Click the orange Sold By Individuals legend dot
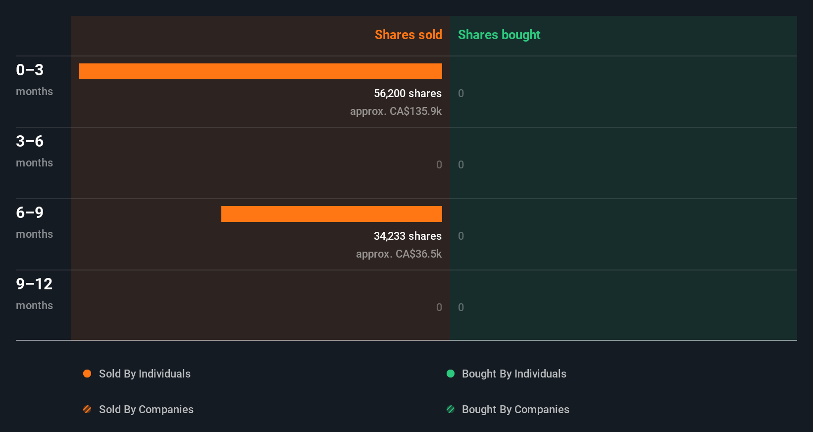Viewport: 813px width, 432px height. click(x=87, y=374)
